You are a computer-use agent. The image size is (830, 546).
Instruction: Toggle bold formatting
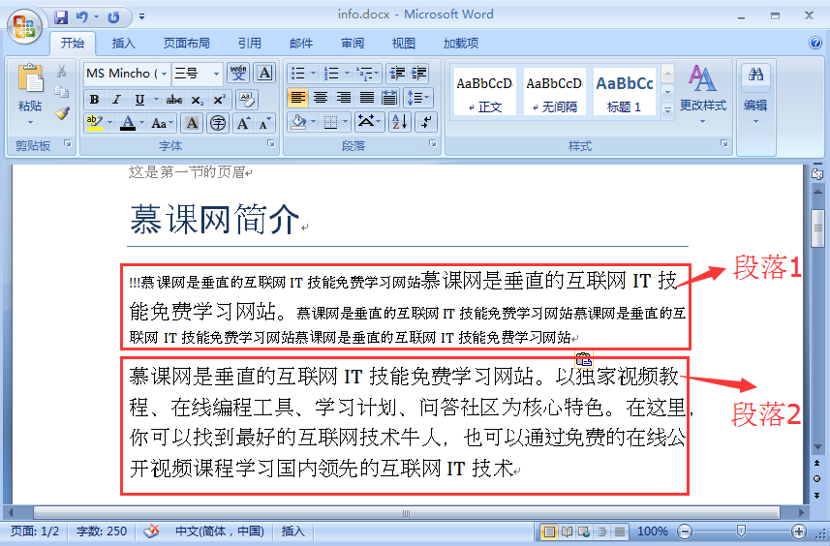point(94,100)
